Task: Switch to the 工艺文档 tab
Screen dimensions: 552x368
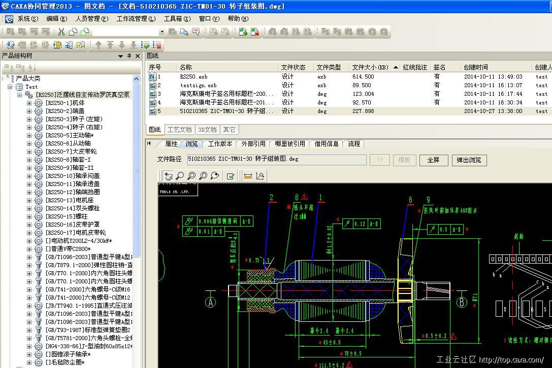Action: point(180,130)
